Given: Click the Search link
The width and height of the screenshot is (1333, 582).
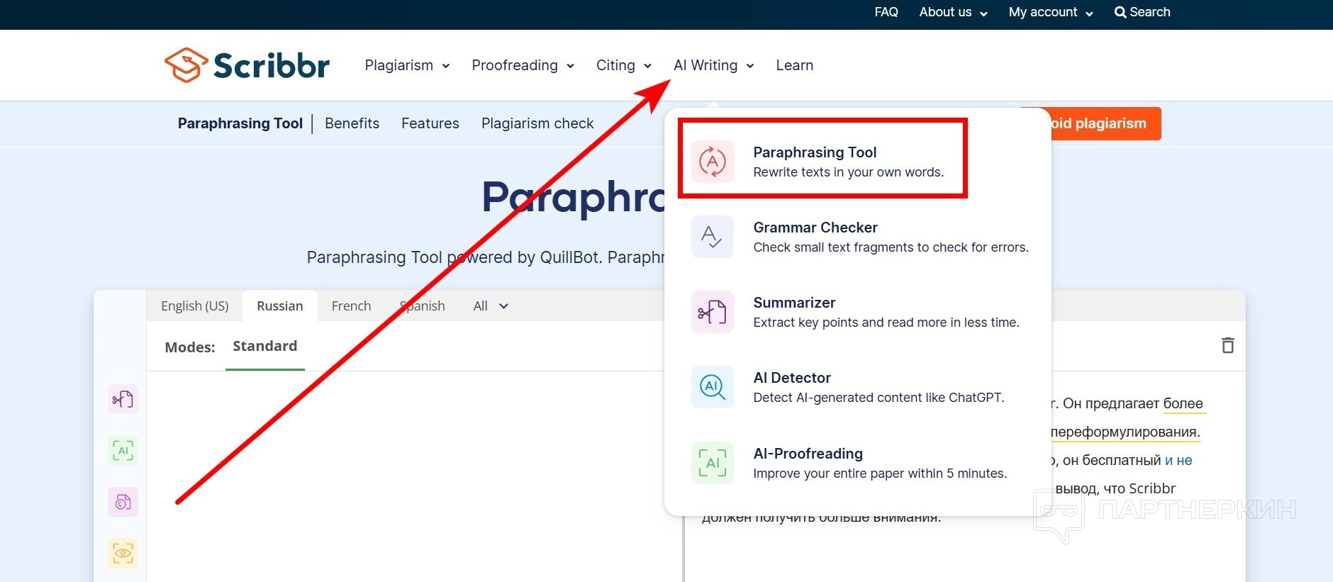Looking at the screenshot, I should point(1142,12).
